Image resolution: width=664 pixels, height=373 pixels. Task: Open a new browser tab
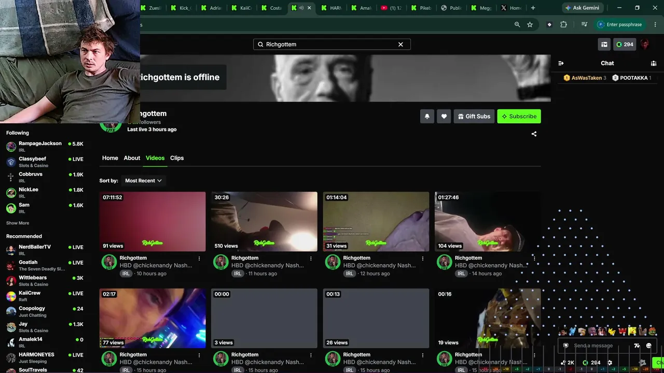tap(533, 8)
